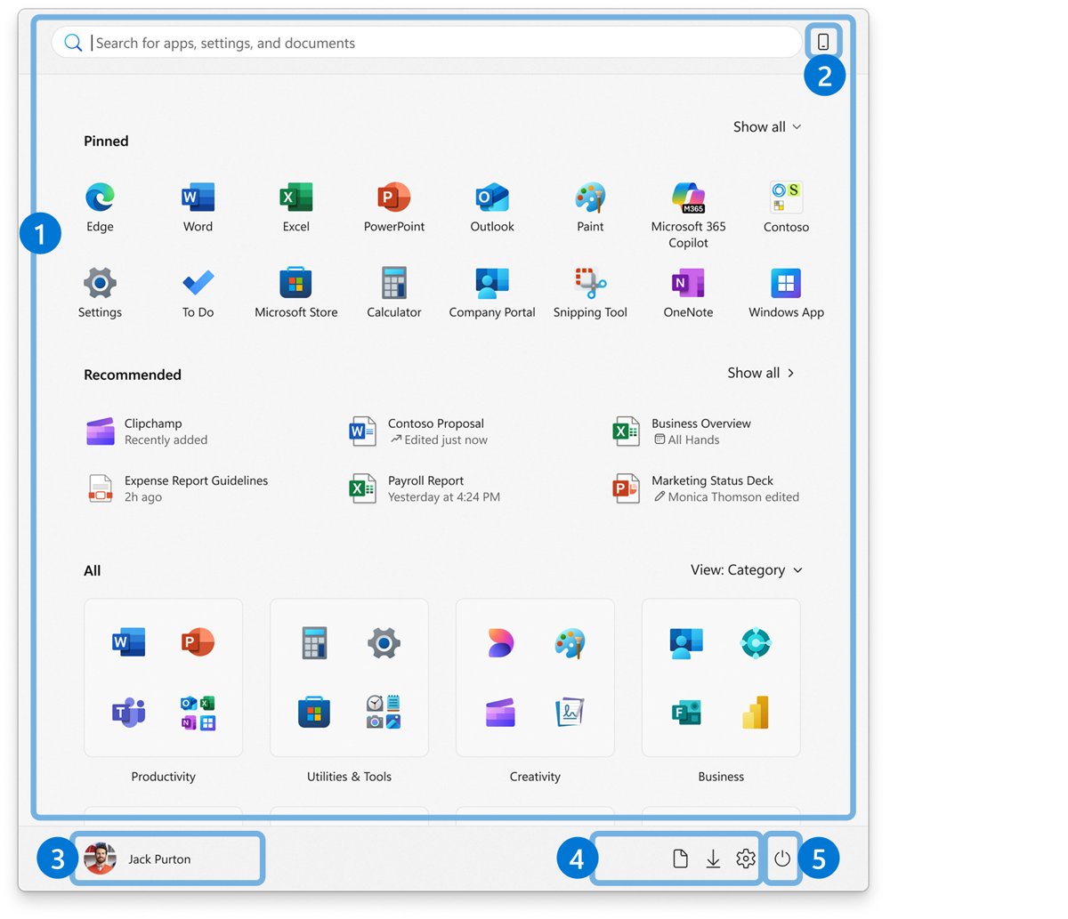Open Word inside the Productivity category
This screenshot has height=919, width=1068.
128,641
